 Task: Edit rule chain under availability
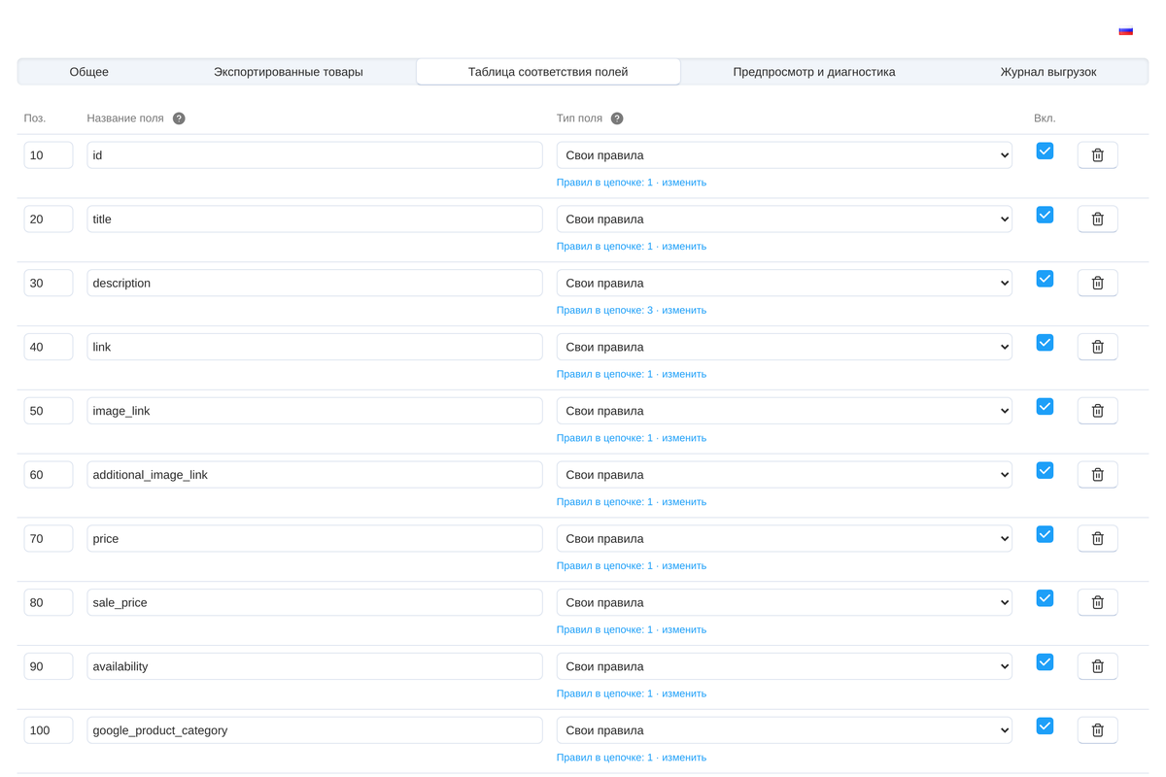click(632, 694)
